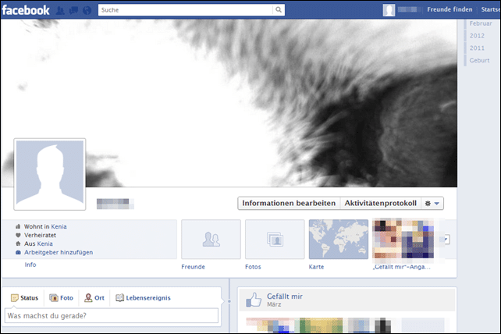Click Kenia link next to Aus
This screenshot has height=334, width=501.
pyautogui.click(x=44, y=244)
